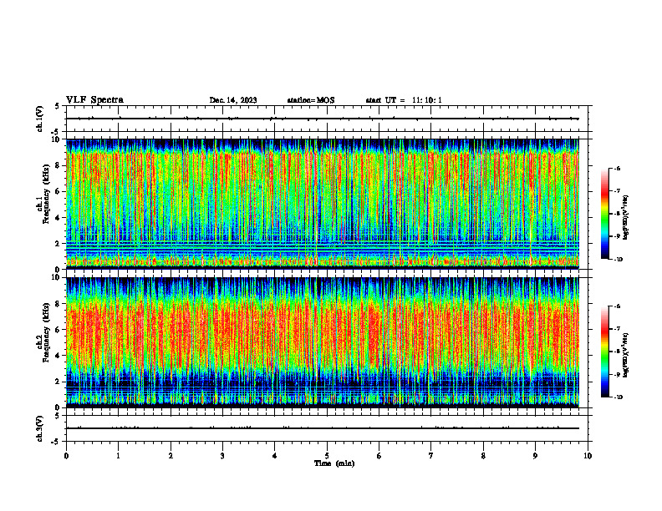This screenshot has width=662, height=511.
Task: Click the "VLF Spectra" plot title
Action: 94,100
